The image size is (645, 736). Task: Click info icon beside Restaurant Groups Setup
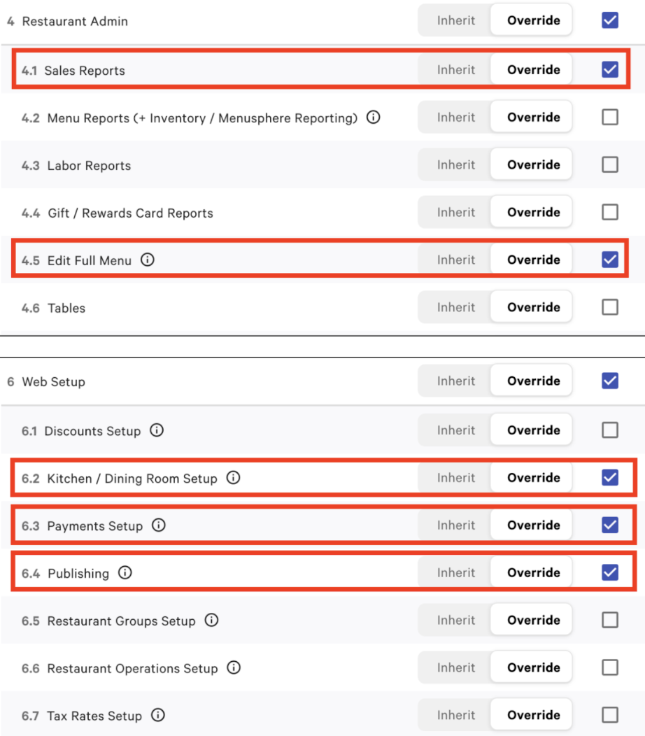[x=211, y=620]
